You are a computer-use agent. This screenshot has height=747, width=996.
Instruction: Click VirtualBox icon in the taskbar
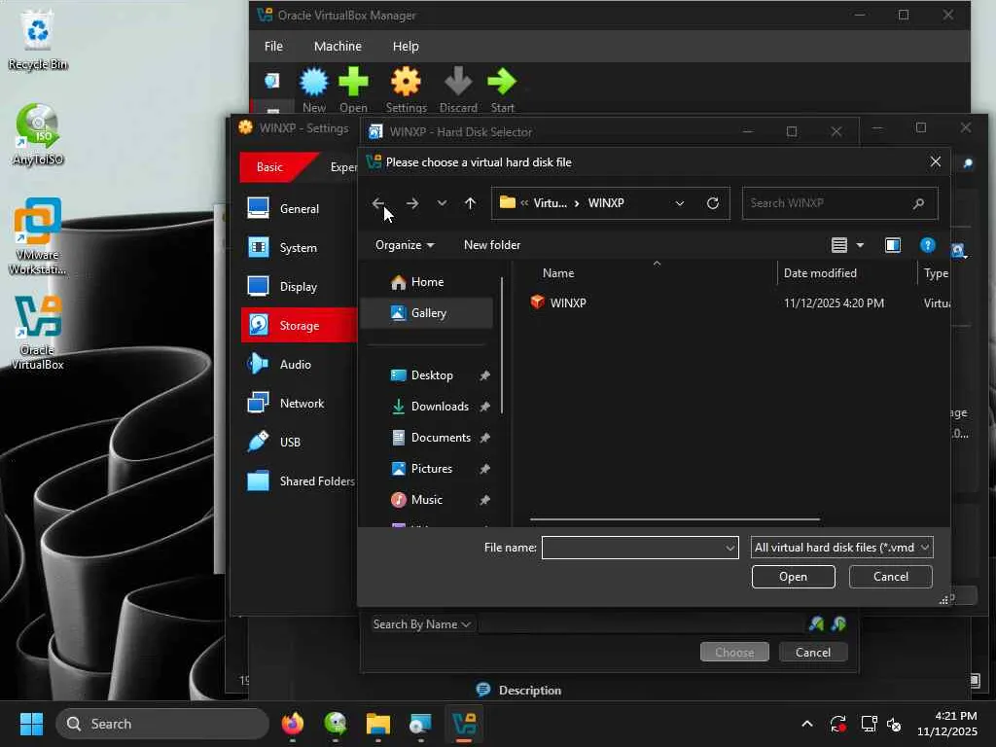coord(464,724)
